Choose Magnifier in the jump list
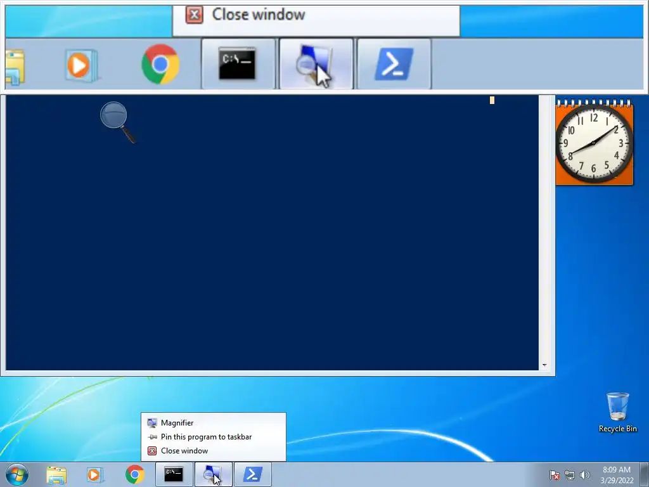649x487 pixels. (213, 423)
